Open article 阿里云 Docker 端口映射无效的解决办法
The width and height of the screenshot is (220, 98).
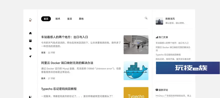67,63
